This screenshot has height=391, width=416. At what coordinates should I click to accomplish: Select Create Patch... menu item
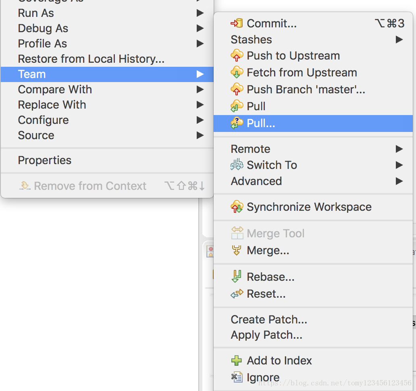tap(269, 319)
